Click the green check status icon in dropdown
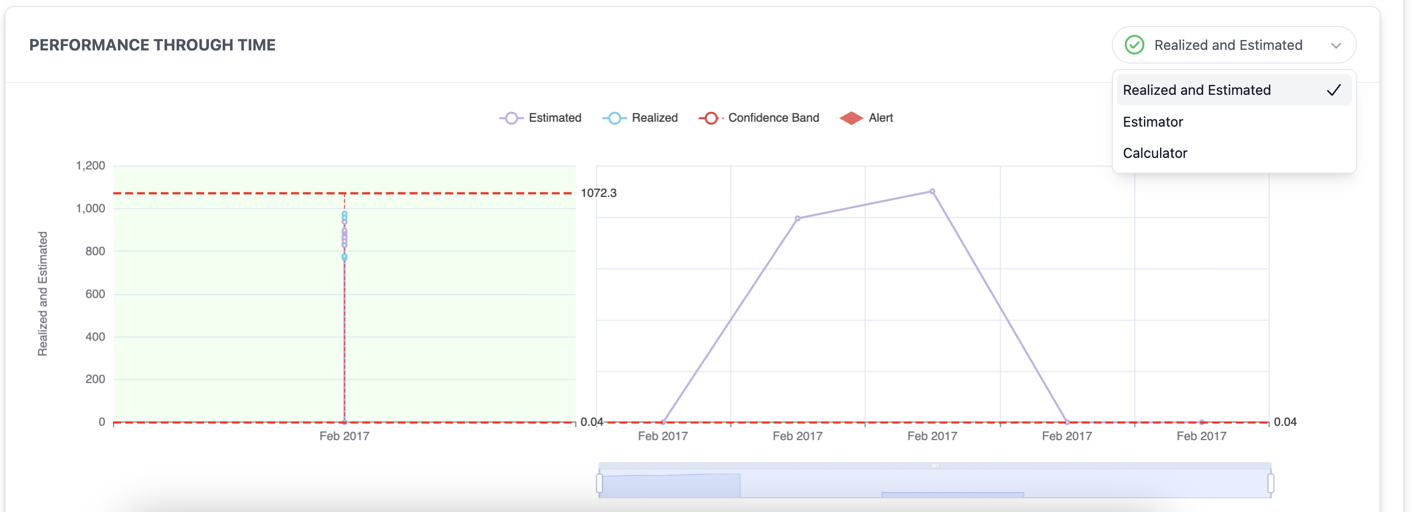The height and width of the screenshot is (512, 1414). coord(1134,45)
